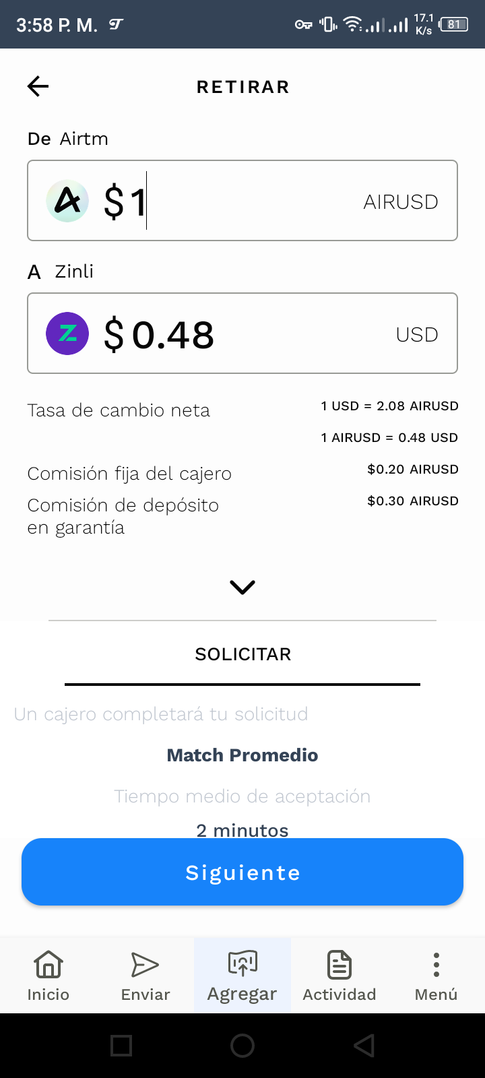Screen dimensions: 485x1078
Task: Expand fee details with chevron down
Action: tap(243, 587)
